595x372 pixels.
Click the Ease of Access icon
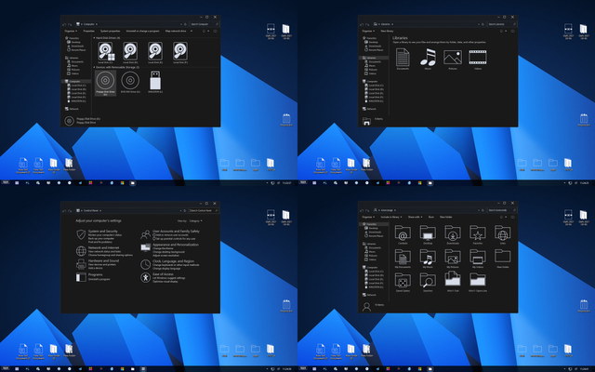145,276
